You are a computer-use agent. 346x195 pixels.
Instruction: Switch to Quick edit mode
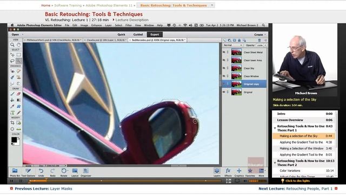121,35
